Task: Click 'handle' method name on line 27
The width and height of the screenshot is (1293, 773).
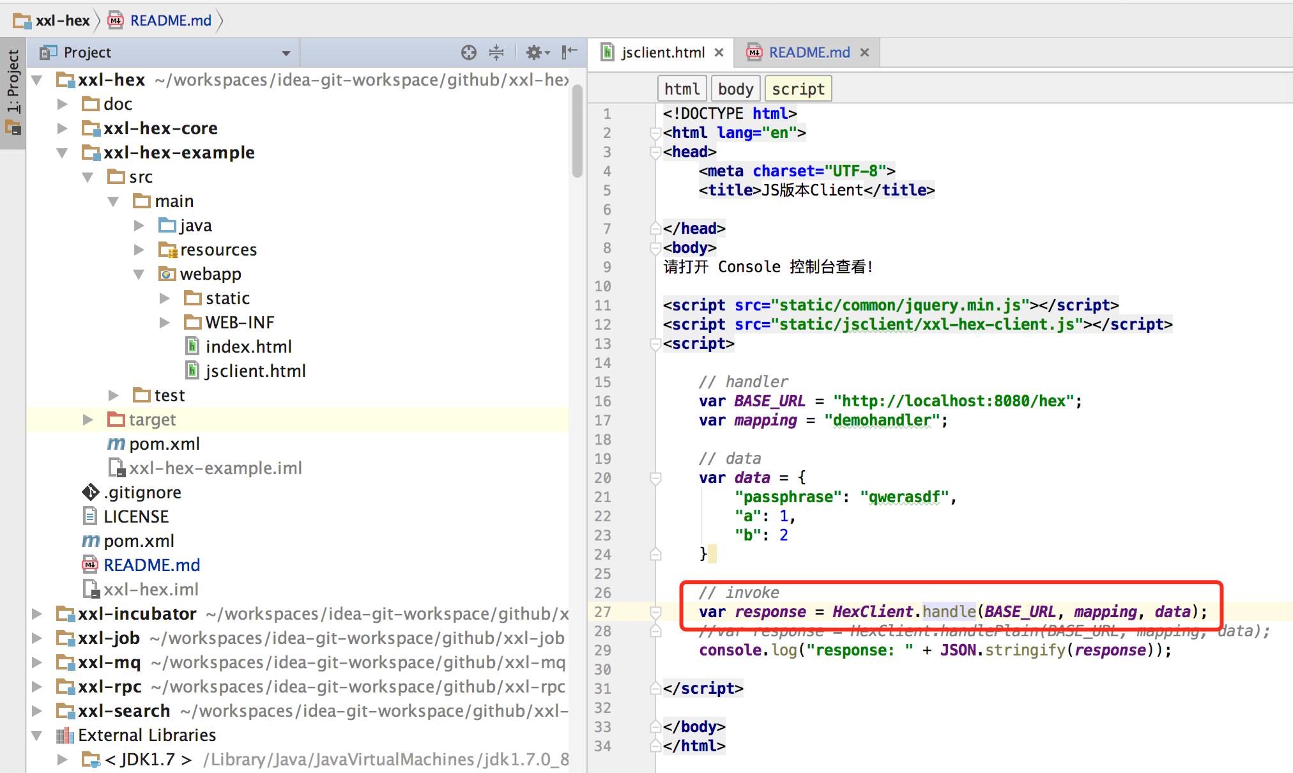Action: coord(949,612)
